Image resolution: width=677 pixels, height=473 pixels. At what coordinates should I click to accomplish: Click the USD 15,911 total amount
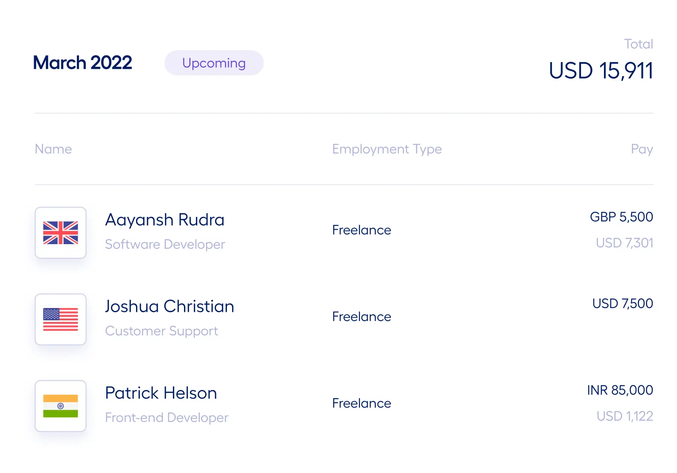(601, 71)
